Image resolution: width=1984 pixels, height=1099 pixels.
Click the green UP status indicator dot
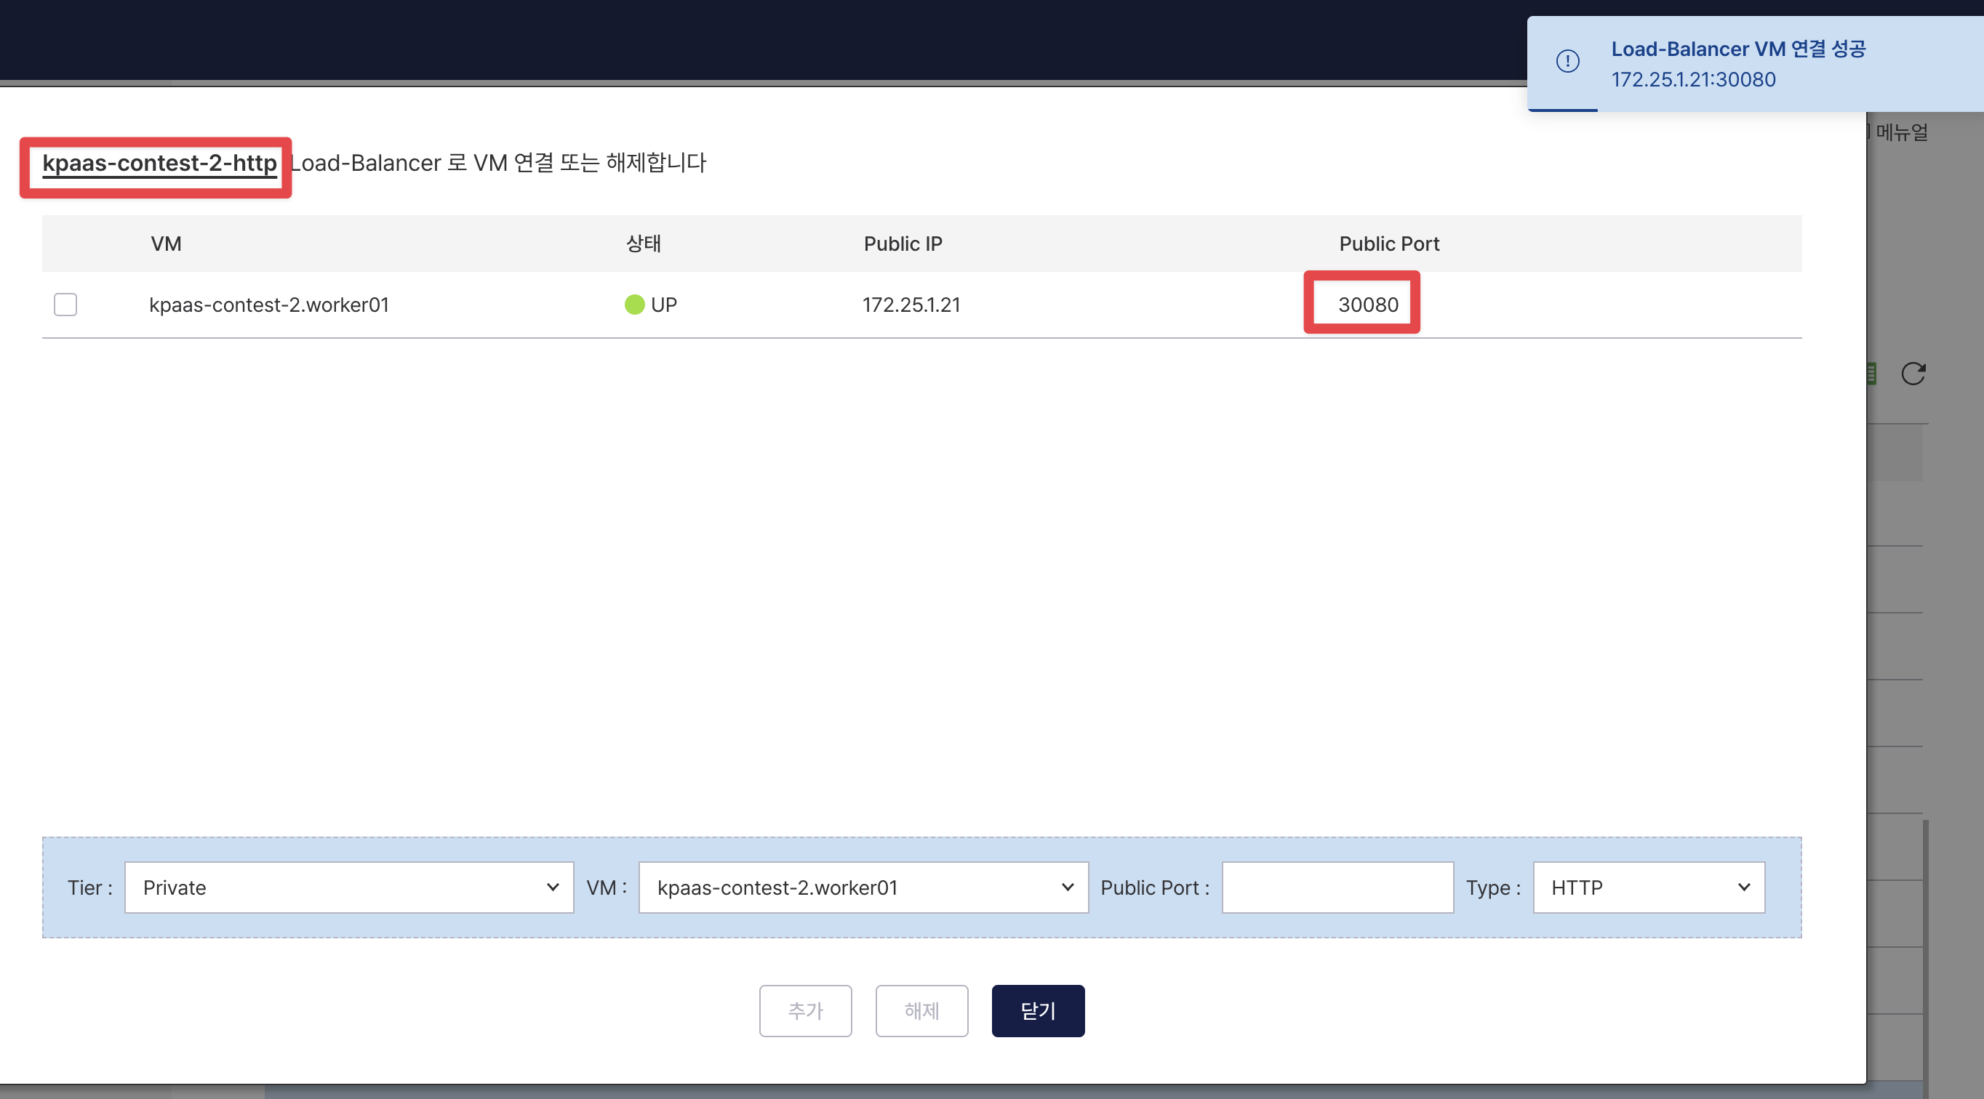[x=634, y=305]
